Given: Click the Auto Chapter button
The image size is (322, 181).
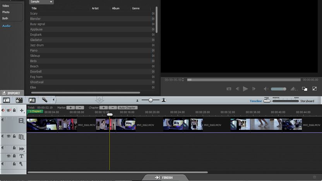Looking at the screenshot, I should [x=127, y=108].
